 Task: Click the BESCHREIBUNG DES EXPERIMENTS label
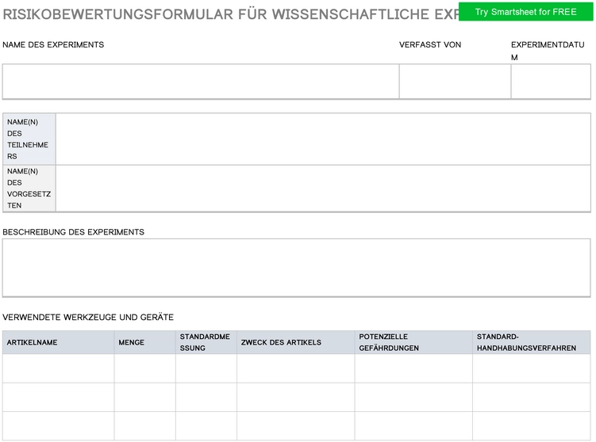(x=73, y=232)
